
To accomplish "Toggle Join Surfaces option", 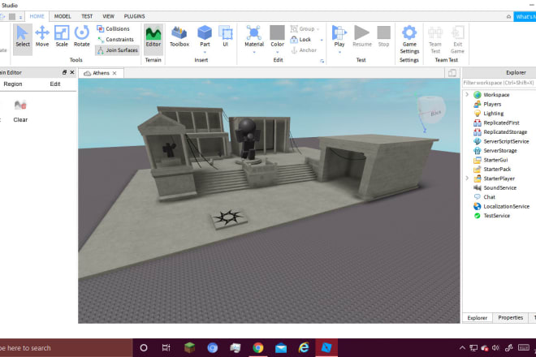I will 117,50.
